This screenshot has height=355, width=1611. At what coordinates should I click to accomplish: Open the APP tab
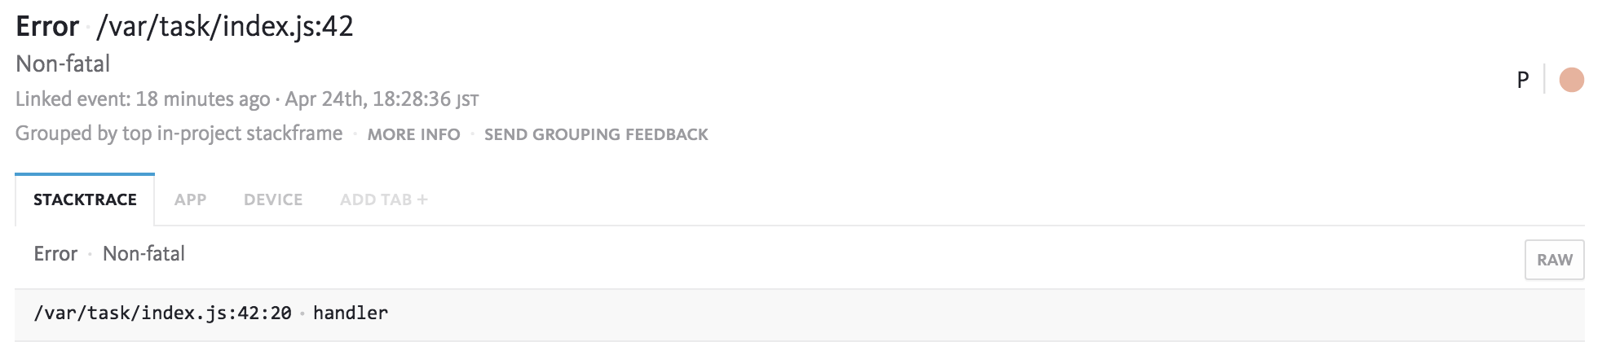[x=190, y=199]
